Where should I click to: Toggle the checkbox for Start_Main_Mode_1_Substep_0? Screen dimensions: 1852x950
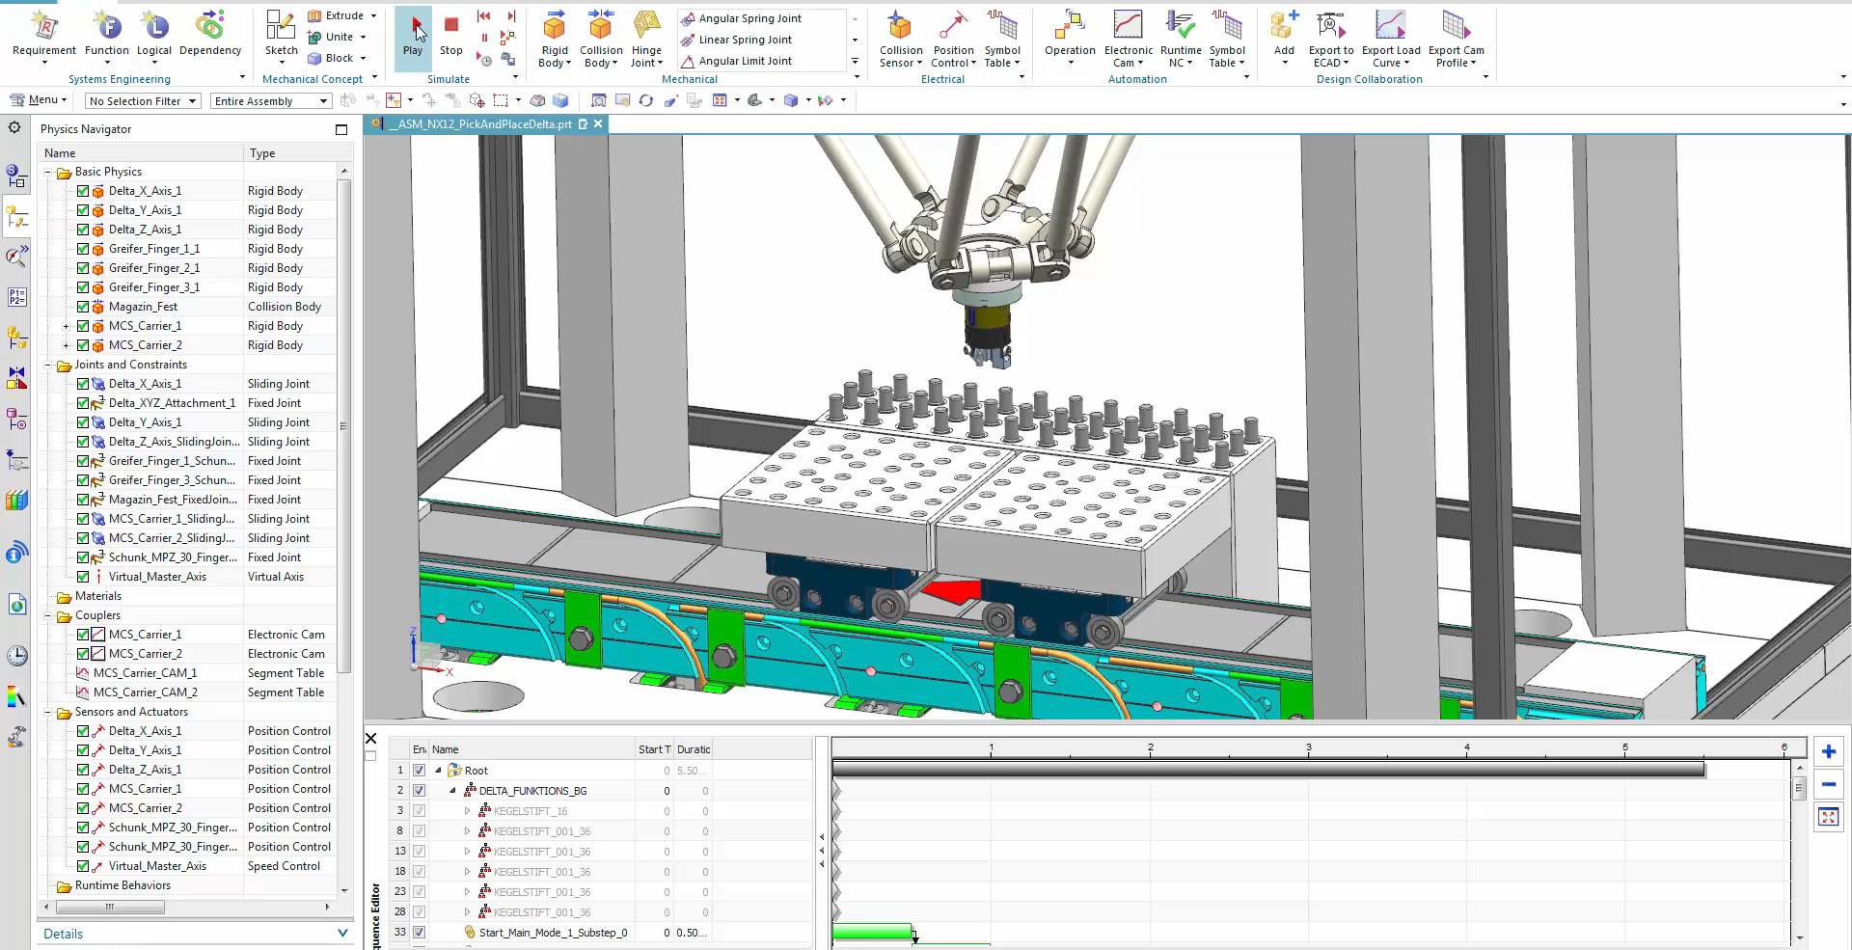point(419,933)
